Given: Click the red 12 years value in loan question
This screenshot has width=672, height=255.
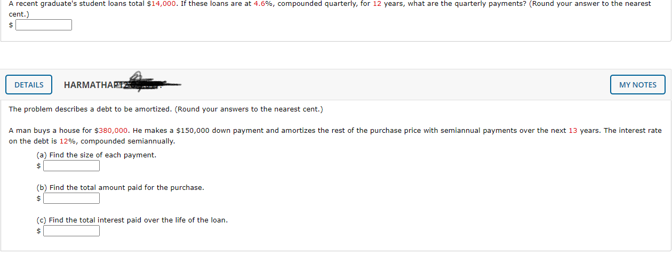Looking at the screenshot, I should pyautogui.click(x=377, y=4).
